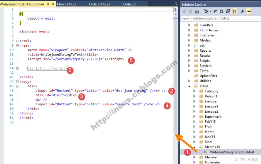261x164 pixels.
Task: Click the editor vertical scrollbar track
Action: click(x=176, y=75)
